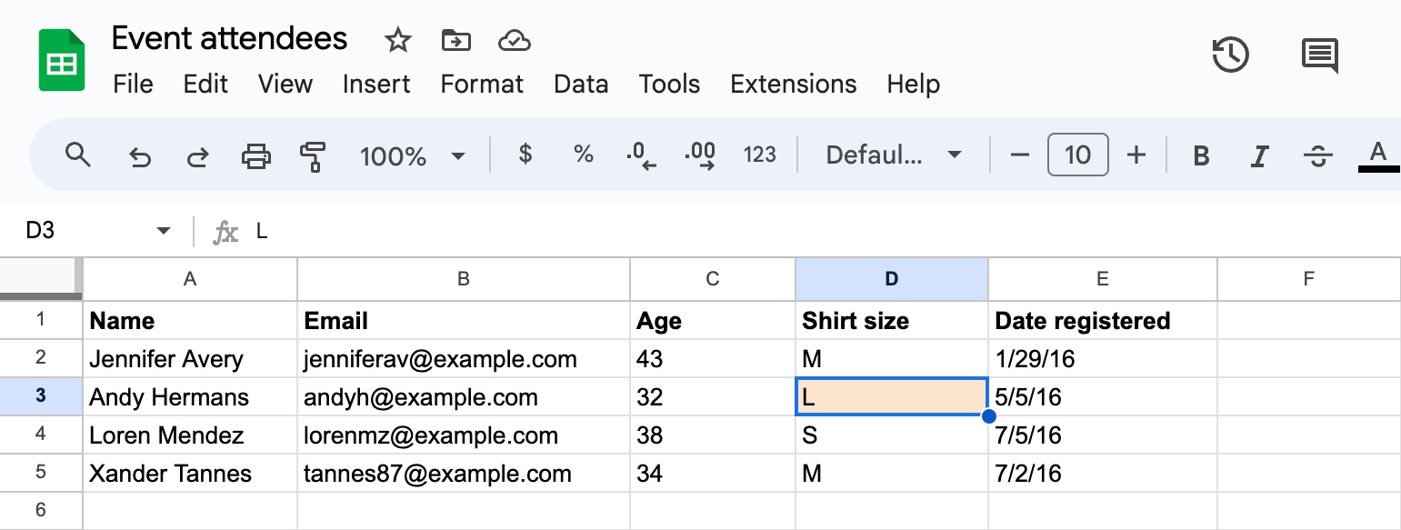Toggle strikethrough formatting
Viewport: 1401px width, 530px height.
1317,155
